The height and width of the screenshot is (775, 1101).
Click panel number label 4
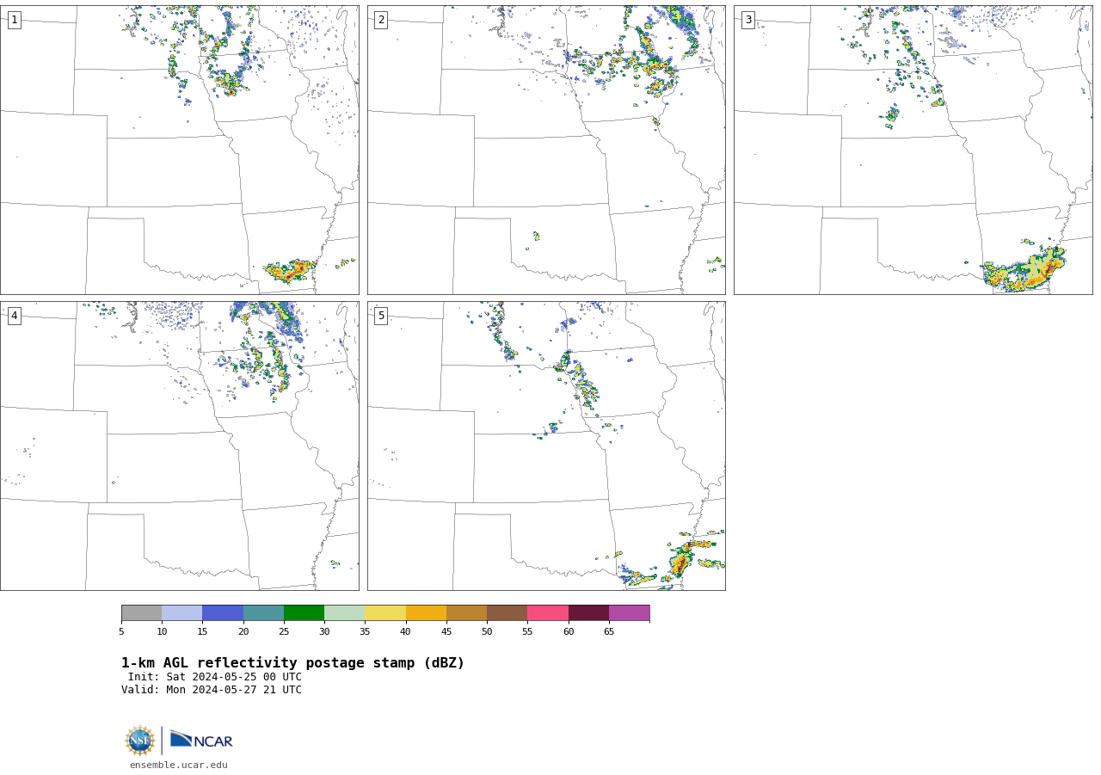click(x=14, y=316)
